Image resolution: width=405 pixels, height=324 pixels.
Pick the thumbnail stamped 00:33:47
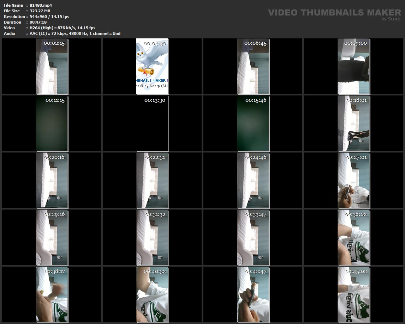[253, 237]
